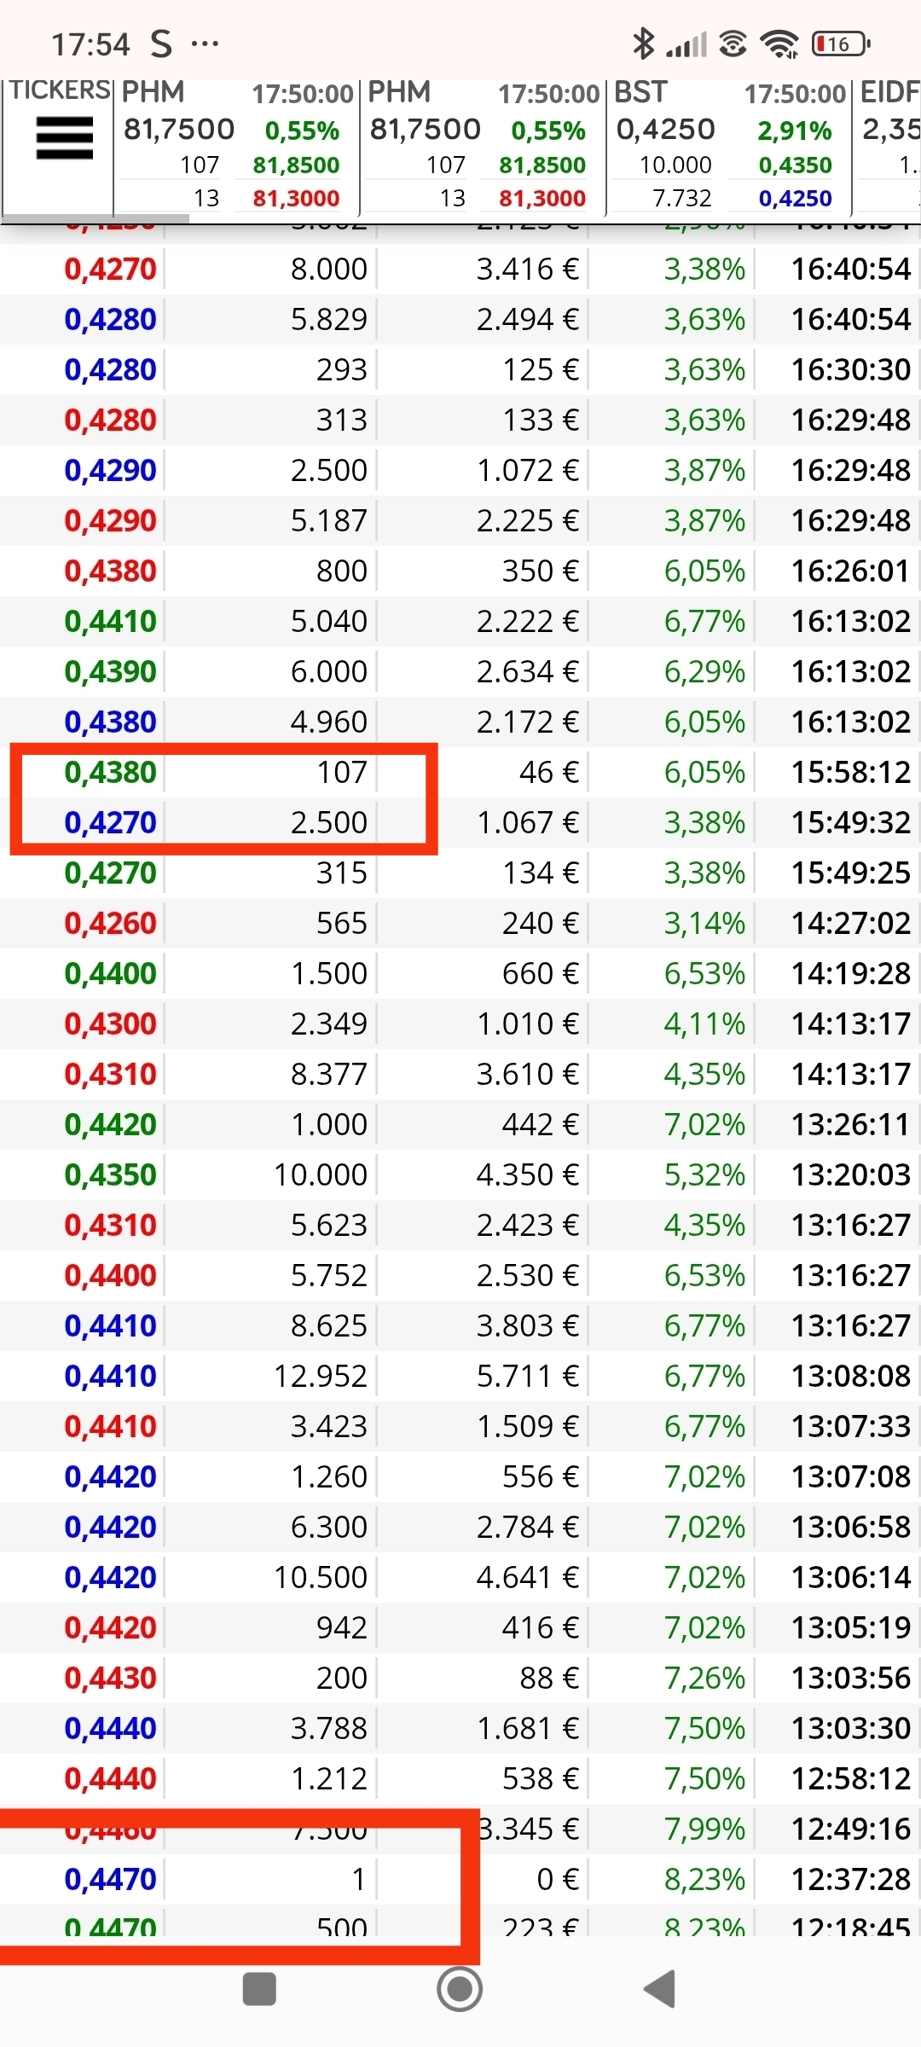
Task: Select the trade at 13:08:08
Action: coord(460,1376)
